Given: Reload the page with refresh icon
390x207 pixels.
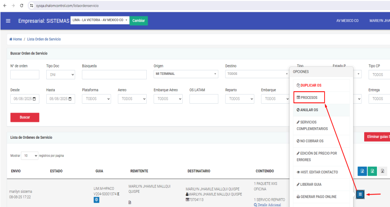Looking at the screenshot, I should (22, 5).
